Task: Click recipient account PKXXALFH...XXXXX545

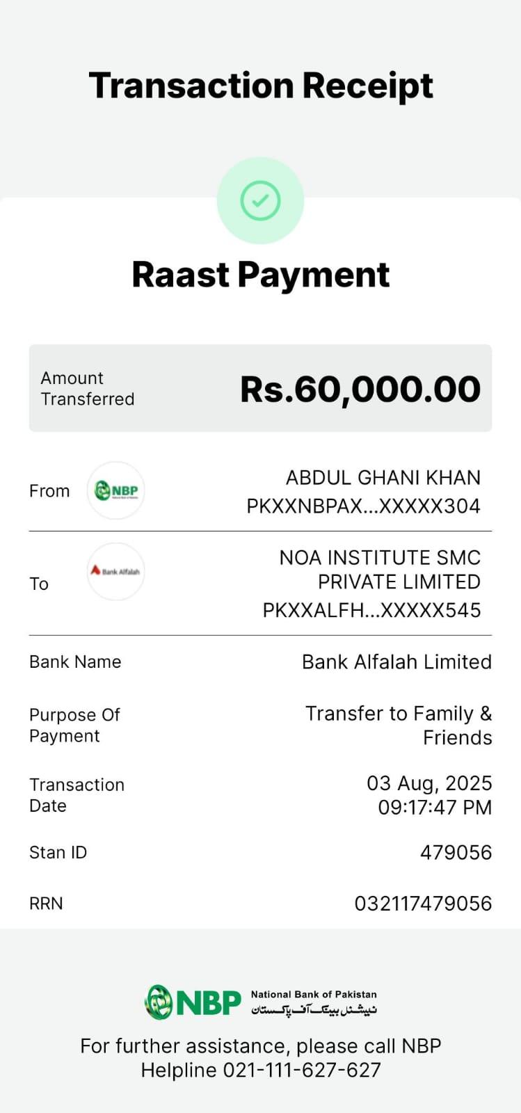Action: 371,610
